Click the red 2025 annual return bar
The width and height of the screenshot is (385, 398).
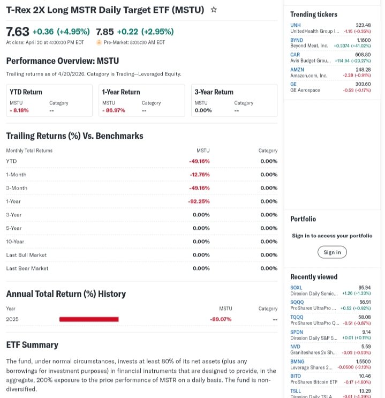(89, 319)
